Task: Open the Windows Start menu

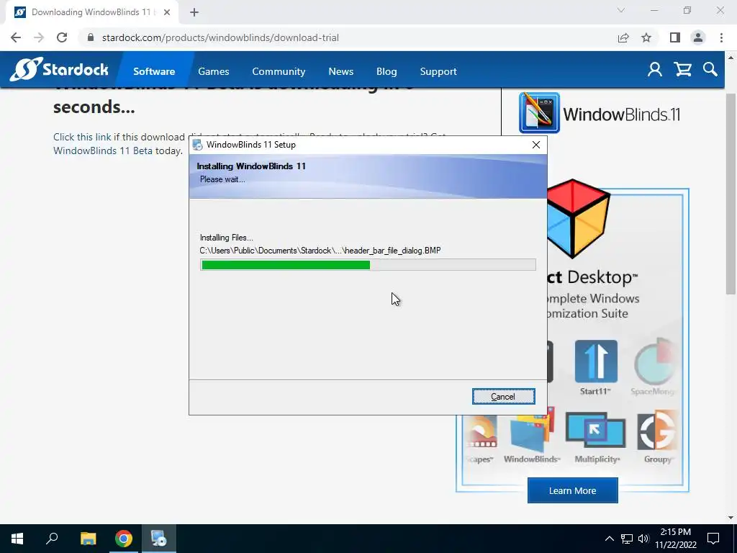Action: tap(17, 539)
